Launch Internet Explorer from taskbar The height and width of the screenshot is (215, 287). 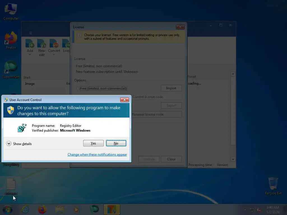(25, 209)
